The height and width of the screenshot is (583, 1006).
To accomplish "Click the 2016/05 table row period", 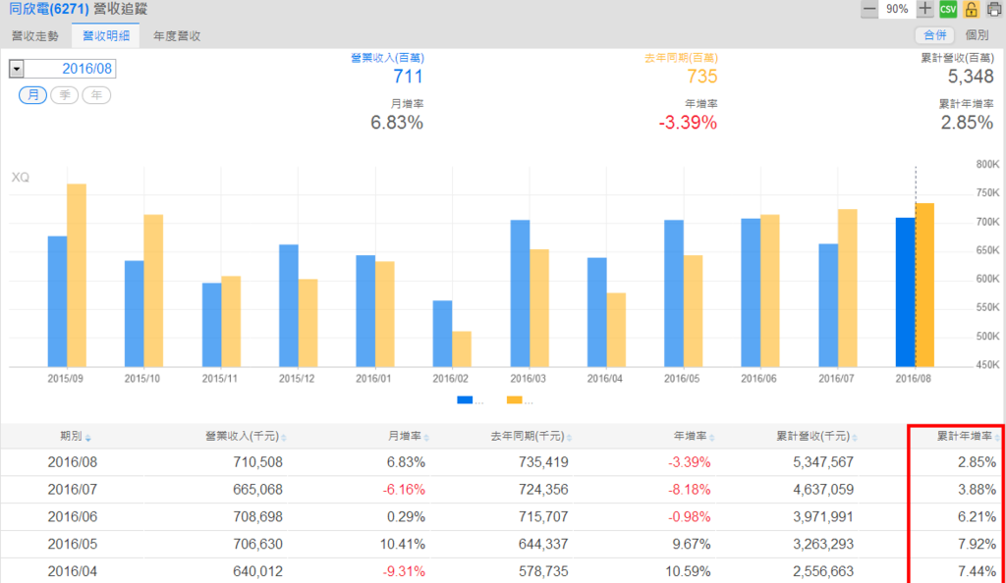I will coord(73,544).
